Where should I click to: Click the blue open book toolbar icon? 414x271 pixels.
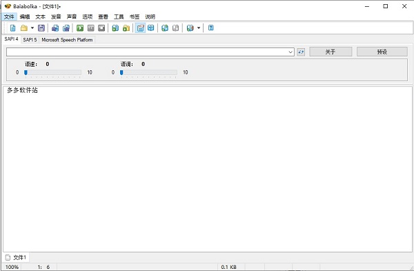point(150,28)
